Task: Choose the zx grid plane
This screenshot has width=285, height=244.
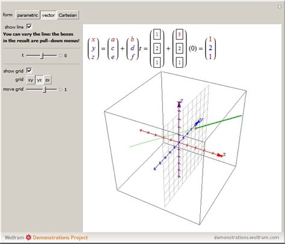Action: [47, 80]
